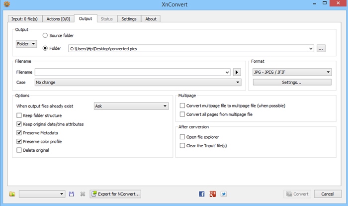
Task: Open format Settings... button
Action: (292, 83)
